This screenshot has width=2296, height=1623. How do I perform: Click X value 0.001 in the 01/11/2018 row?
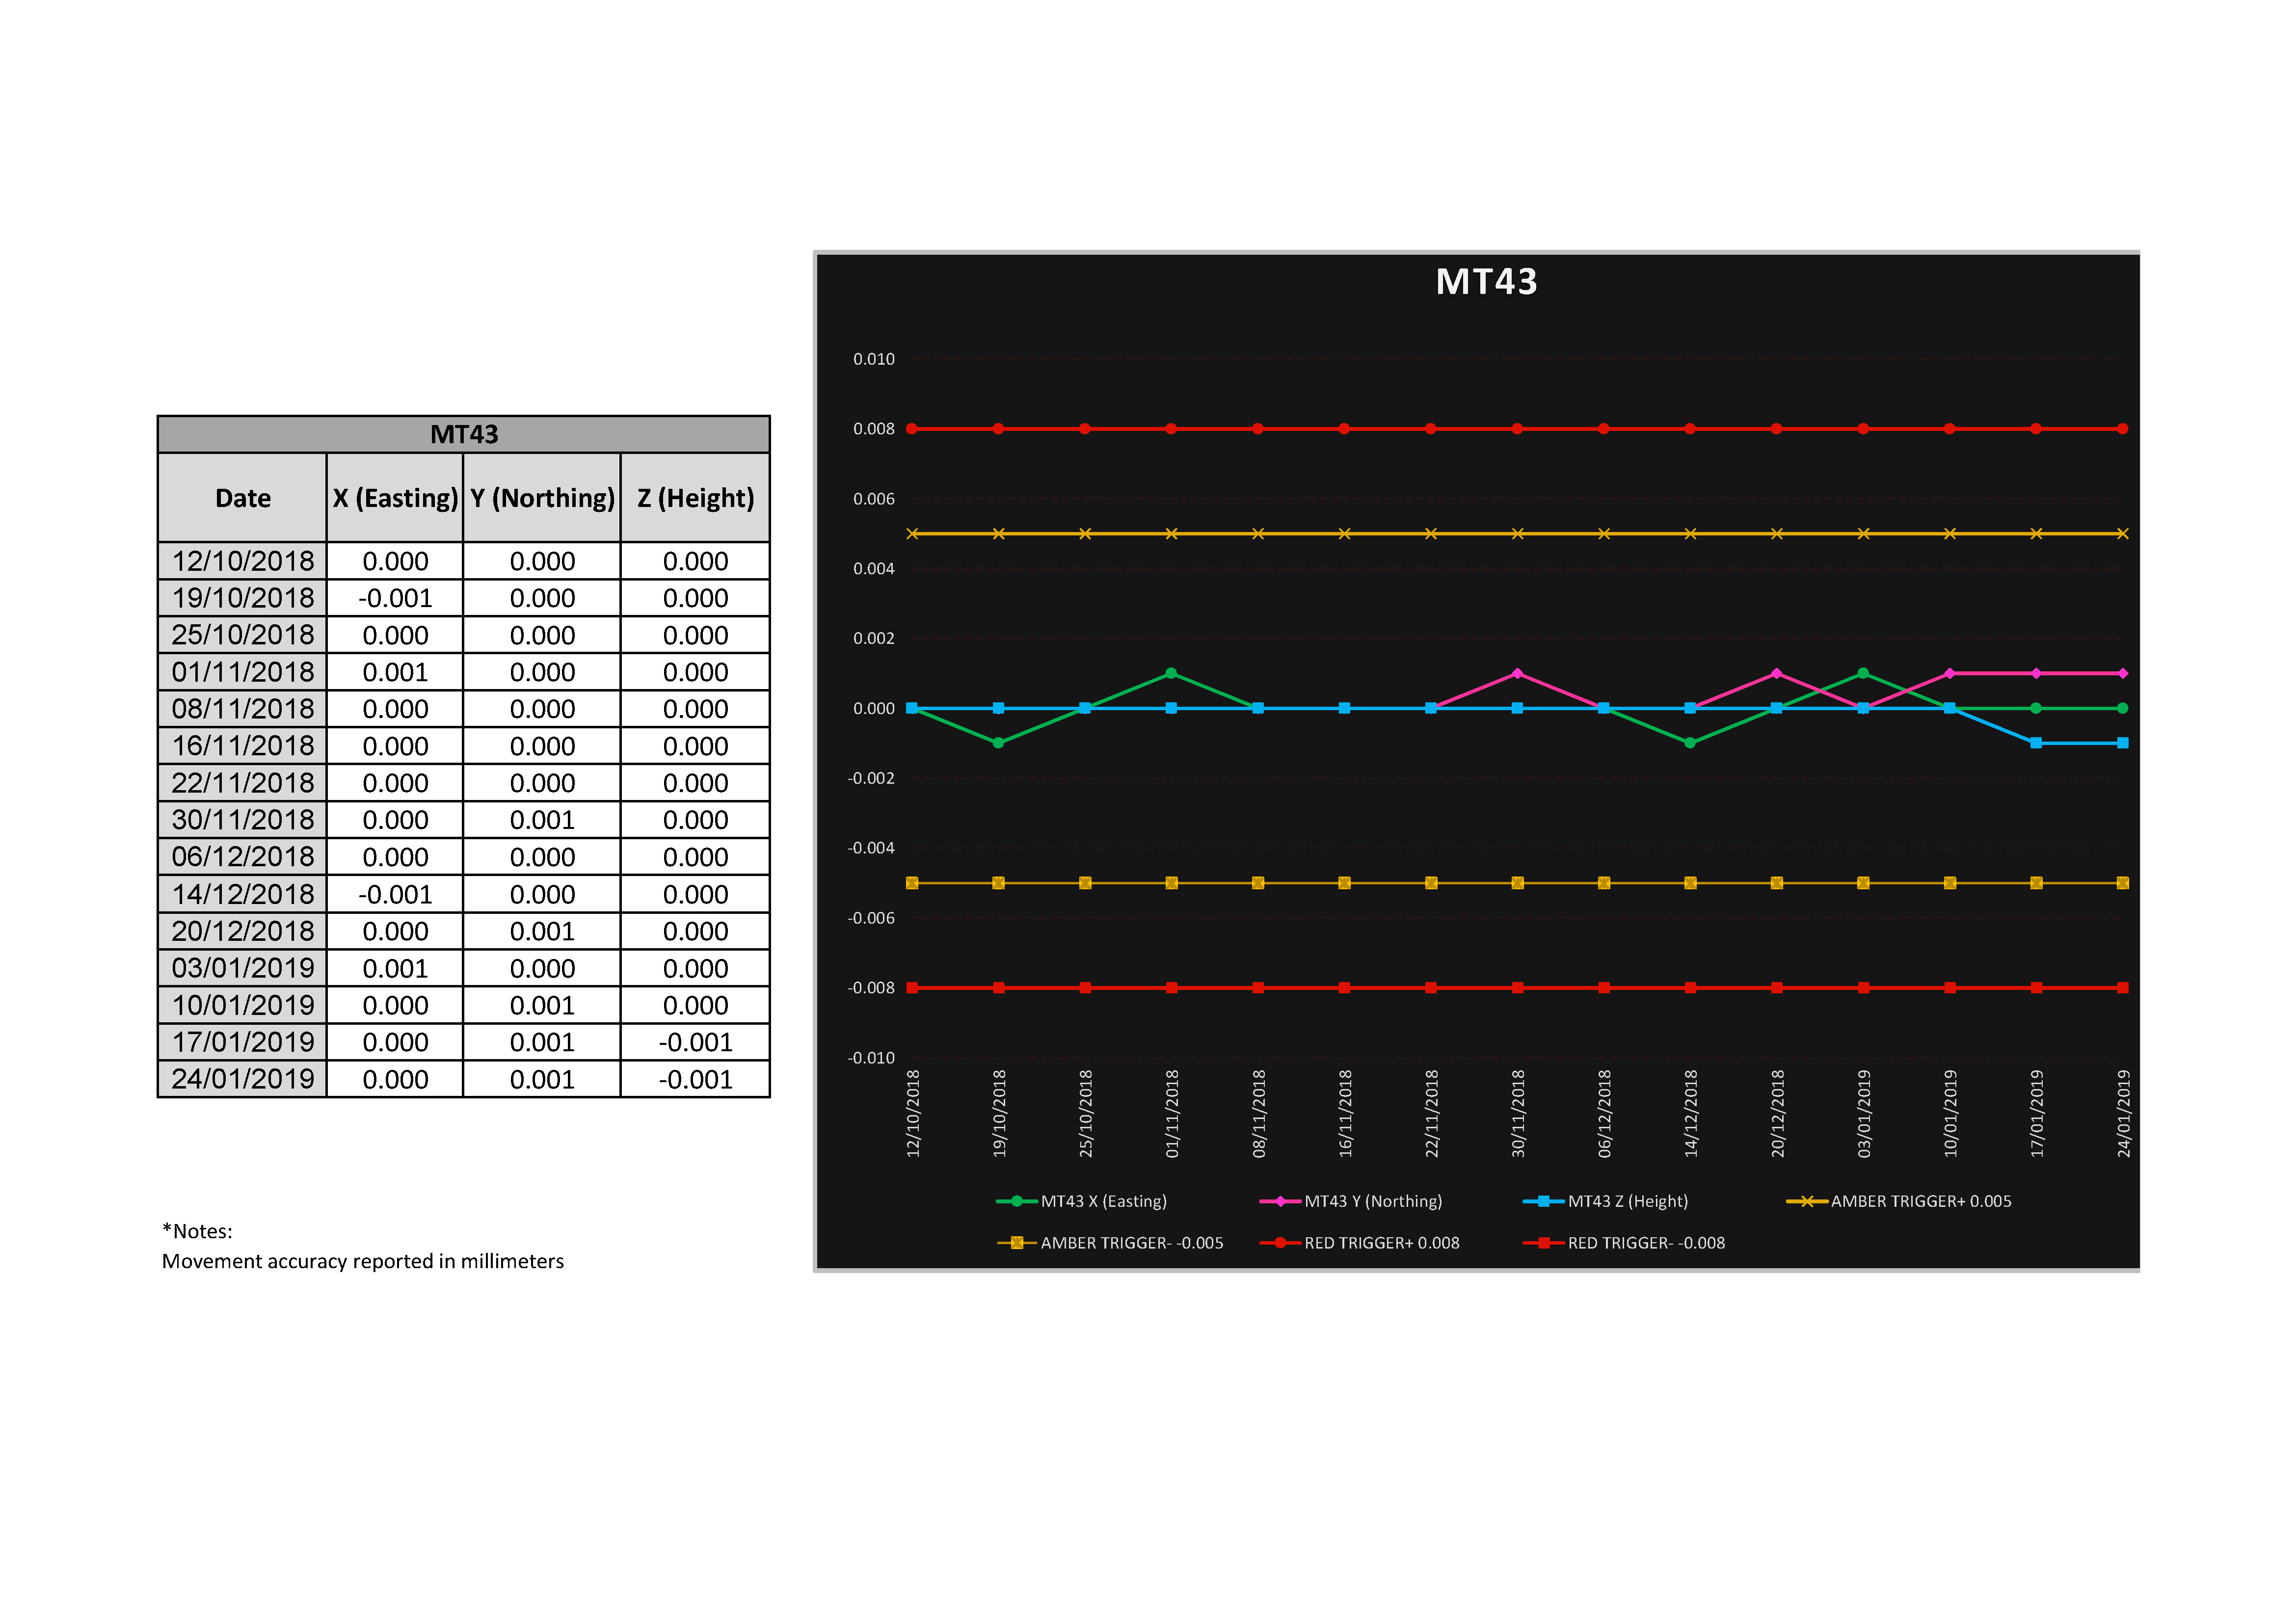click(395, 672)
